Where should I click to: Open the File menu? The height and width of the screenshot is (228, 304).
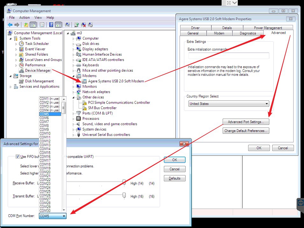(12, 18)
